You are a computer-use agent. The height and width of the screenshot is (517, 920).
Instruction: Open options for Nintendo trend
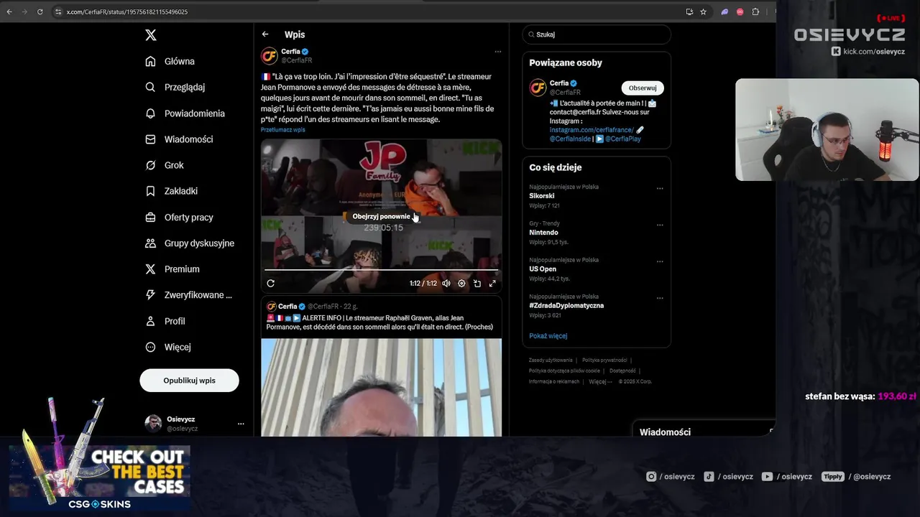point(660,225)
